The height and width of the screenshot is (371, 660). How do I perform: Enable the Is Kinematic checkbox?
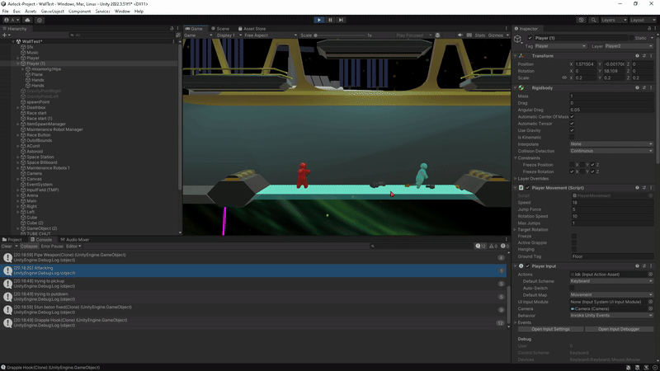pyautogui.click(x=572, y=137)
